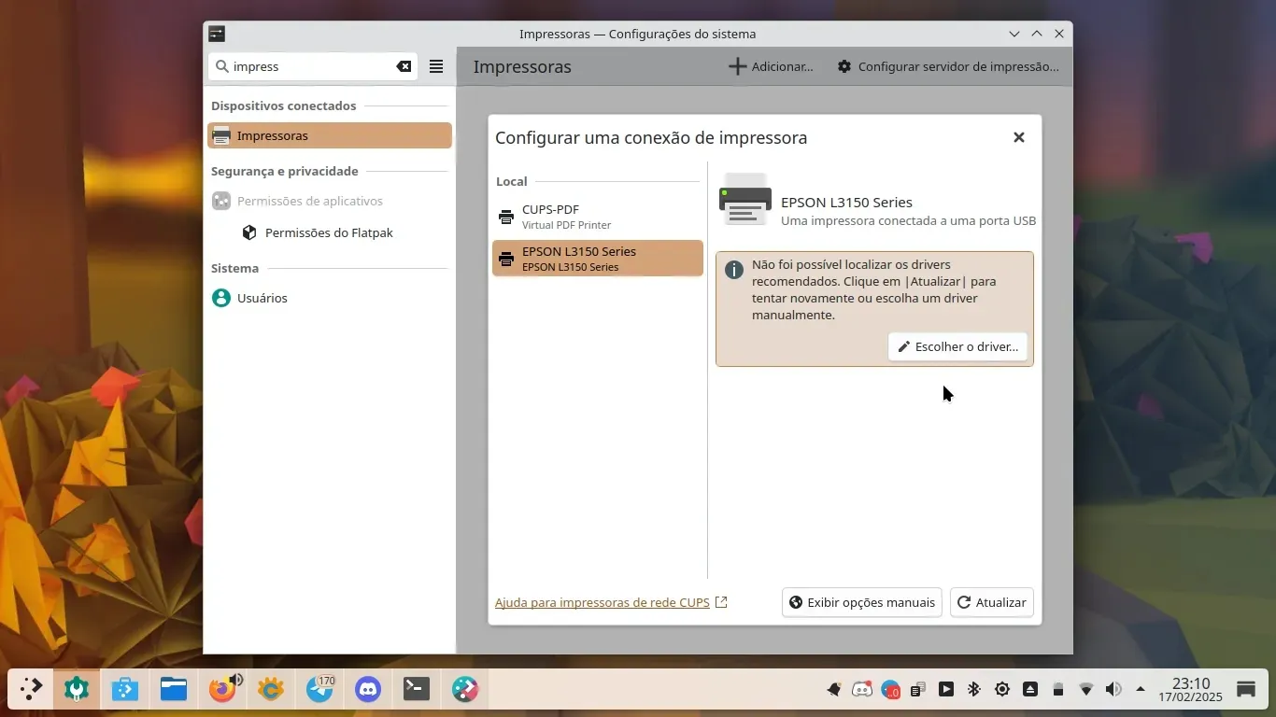
Task: Select EPSON L3150 Series in the list
Action: [x=597, y=259]
